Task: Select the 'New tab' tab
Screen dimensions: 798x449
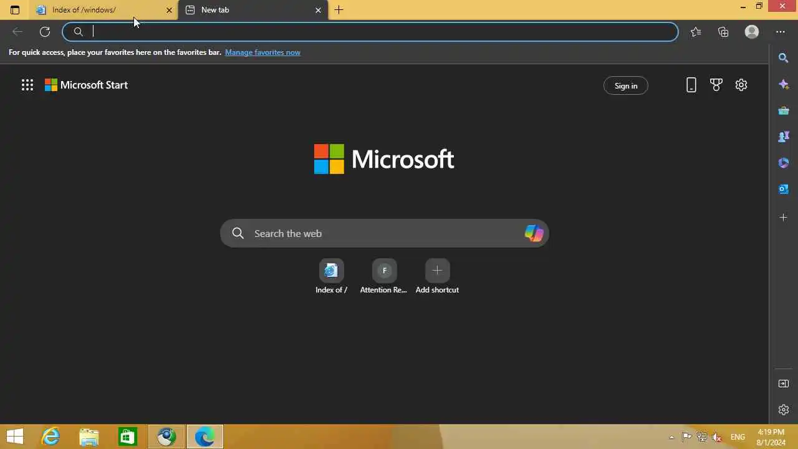Action: coord(254,10)
